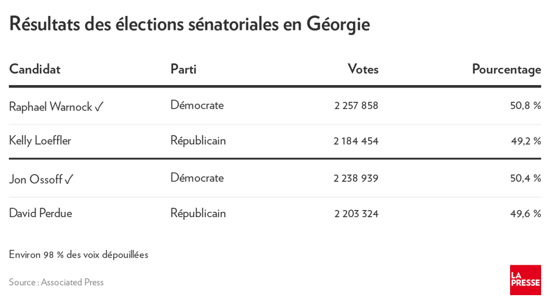This screenshot has height=304, width=550.
Task: Click the Démocrate party in Ossoff's row
Action: pyautogui.click(x=197, y=177)
